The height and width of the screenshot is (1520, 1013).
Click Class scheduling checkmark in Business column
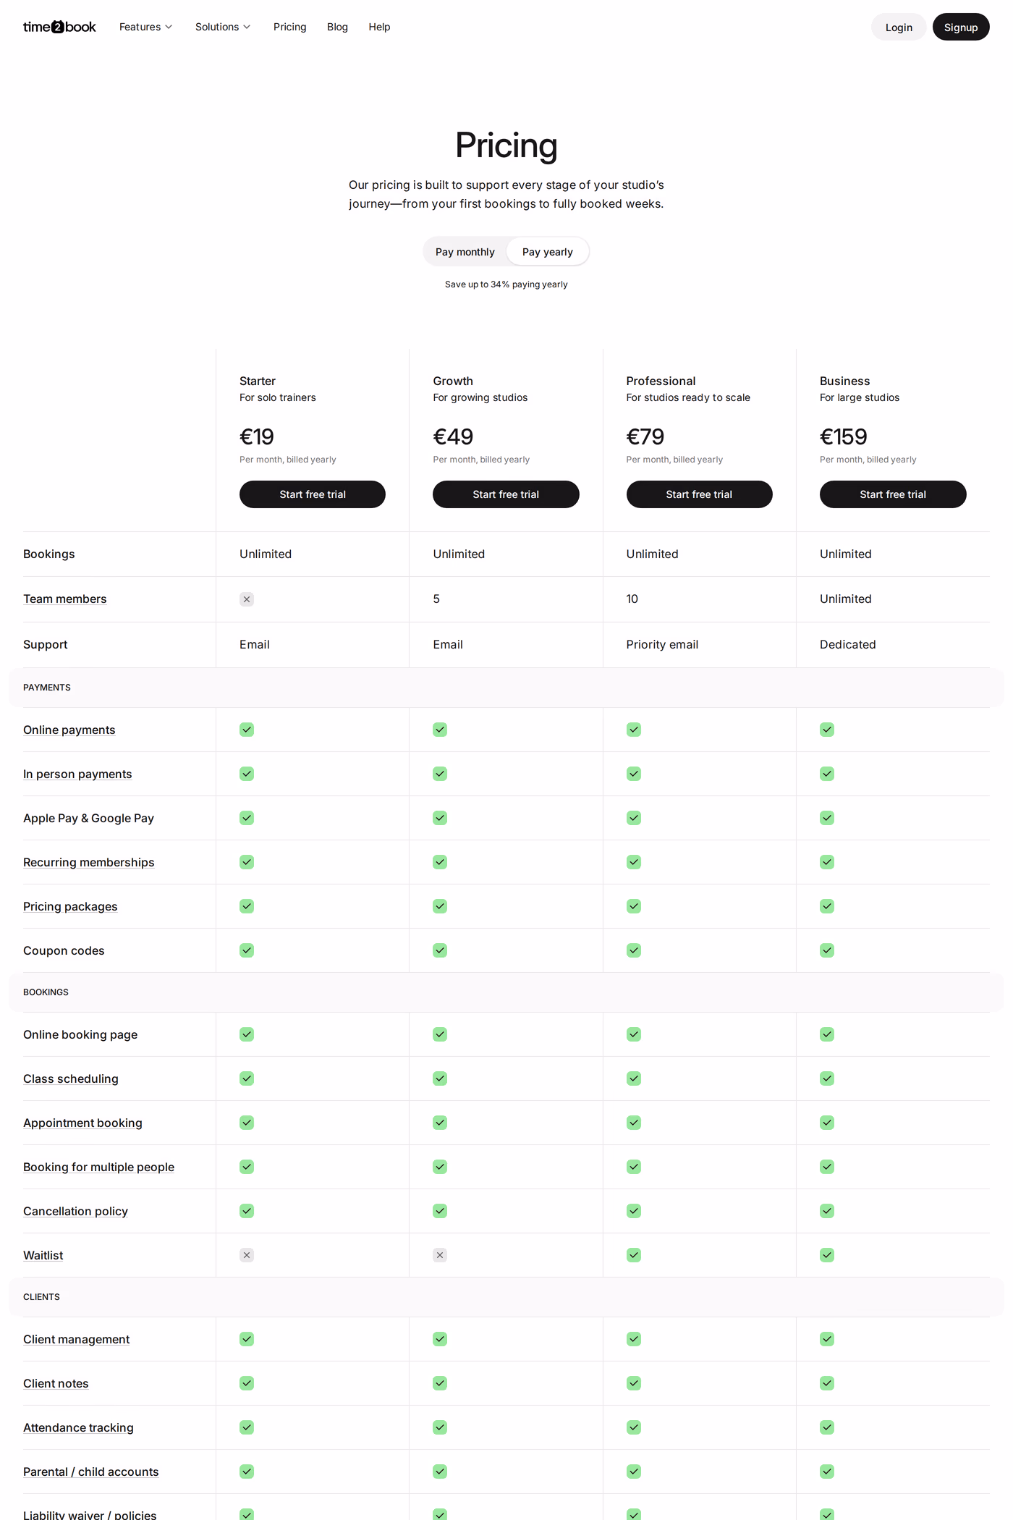click(x=827, y=1078)
